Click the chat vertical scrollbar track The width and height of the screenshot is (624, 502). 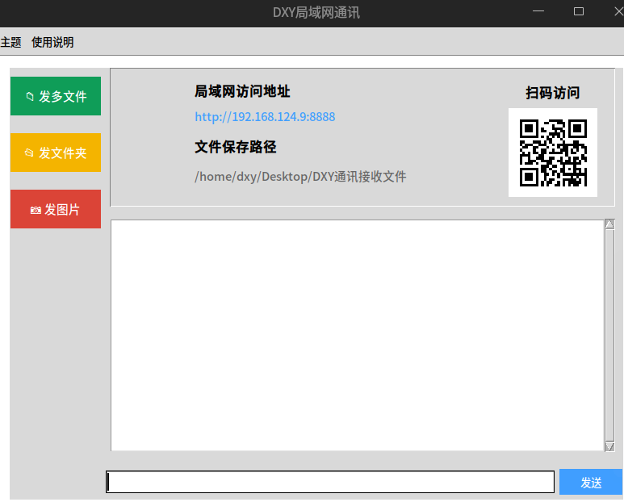point(609,335)
